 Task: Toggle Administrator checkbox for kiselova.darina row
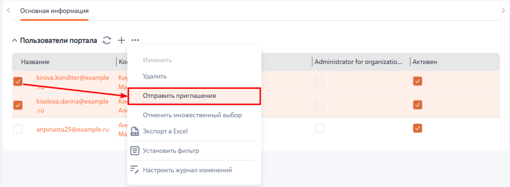(x=319, y=105)
